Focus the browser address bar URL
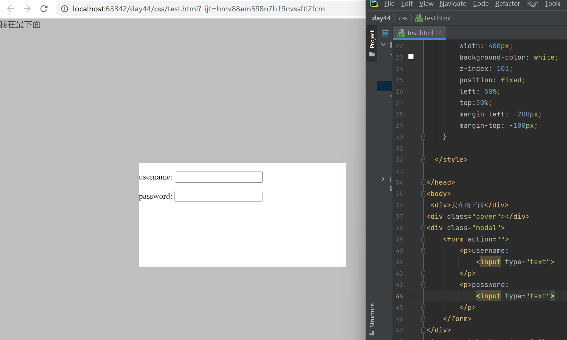567x340 pixels. click(199, 9)
